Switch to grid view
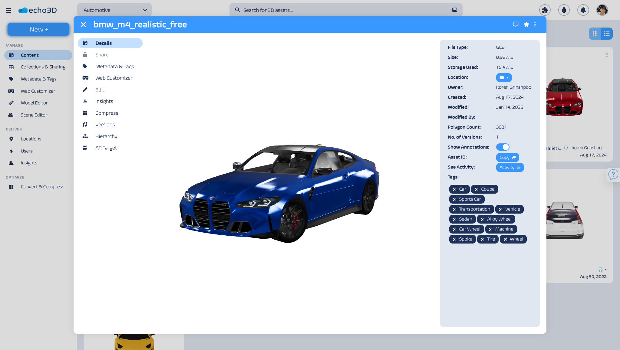 [x=595, y=34]
